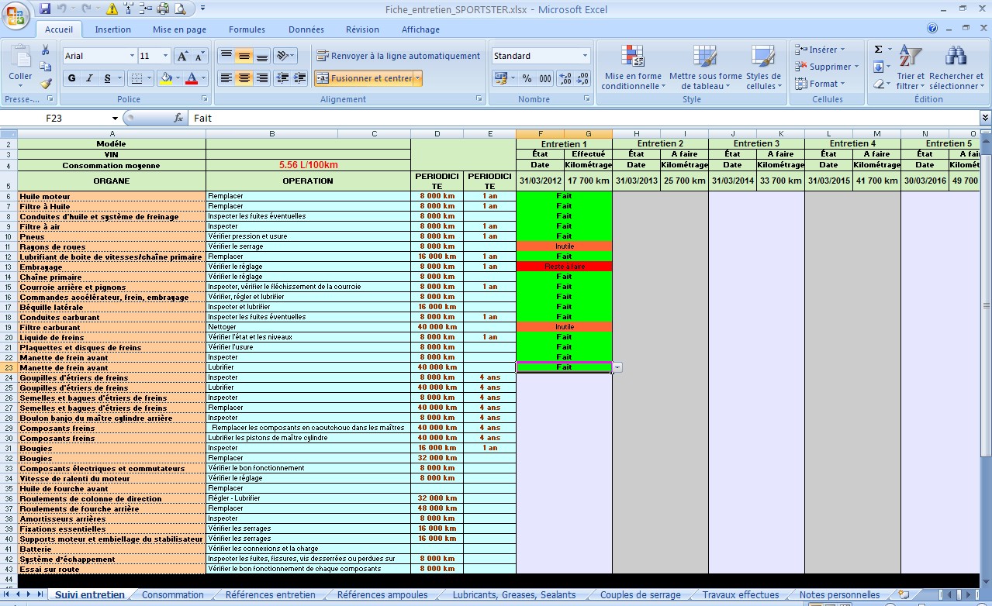Align text to the bottom of cell

click(x=262, y=56)
